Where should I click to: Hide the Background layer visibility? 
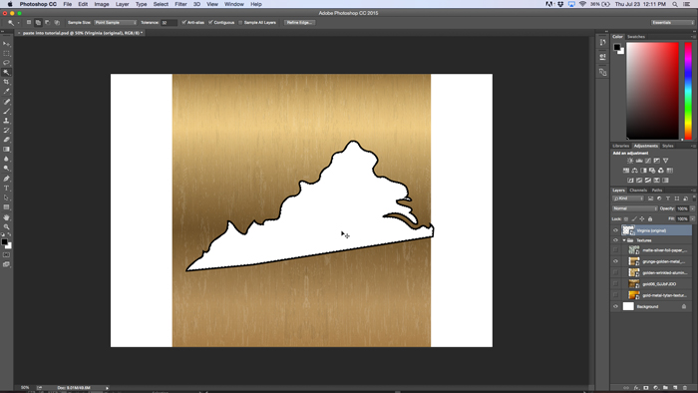point(615,306)
